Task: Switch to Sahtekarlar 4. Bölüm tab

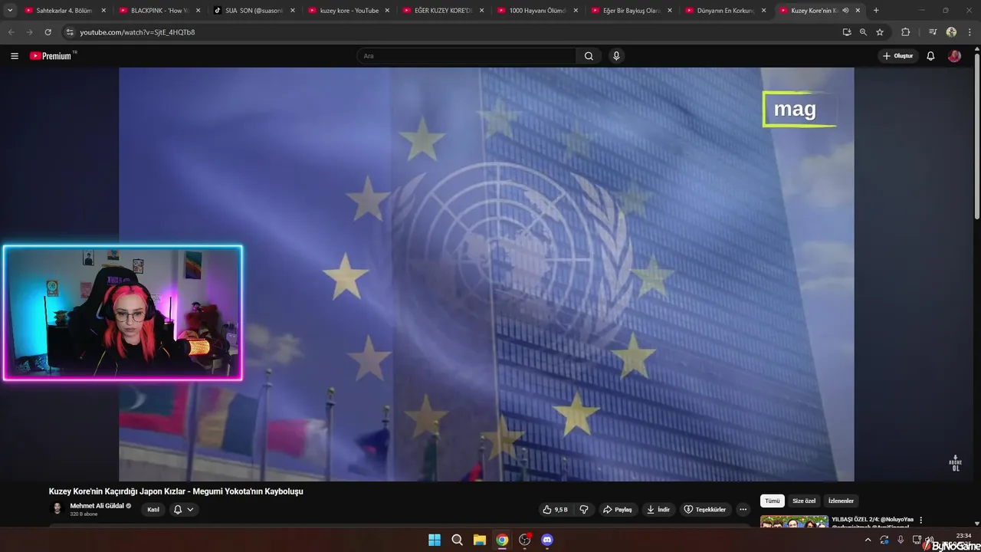Action: click(64, 11)
